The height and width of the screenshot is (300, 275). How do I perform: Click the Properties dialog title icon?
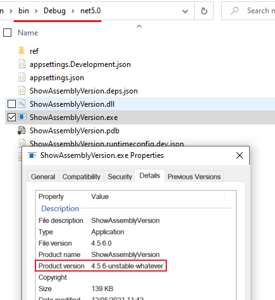point(32,155)
